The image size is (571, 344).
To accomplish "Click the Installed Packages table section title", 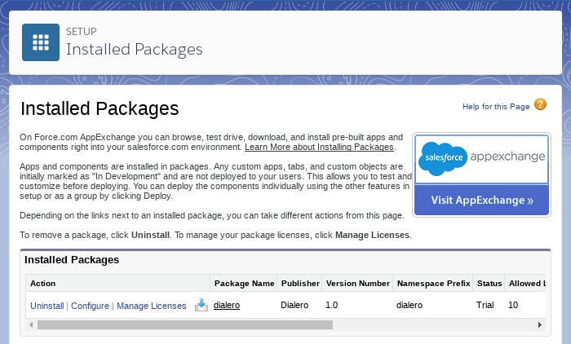I will (72, 259).
